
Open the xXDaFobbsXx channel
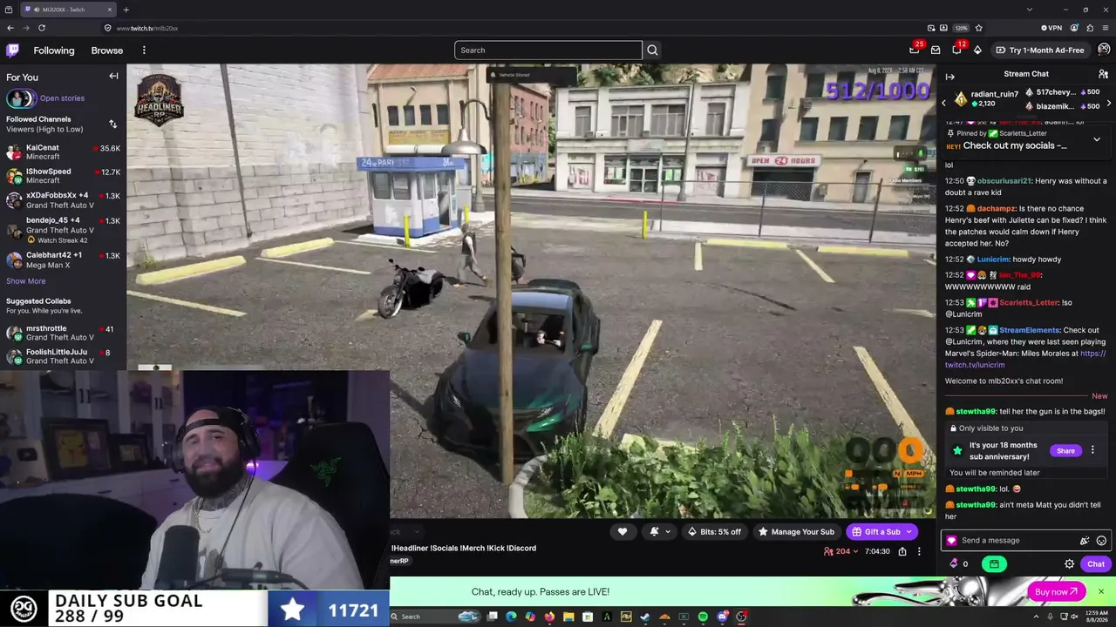[x=63, y=200]
